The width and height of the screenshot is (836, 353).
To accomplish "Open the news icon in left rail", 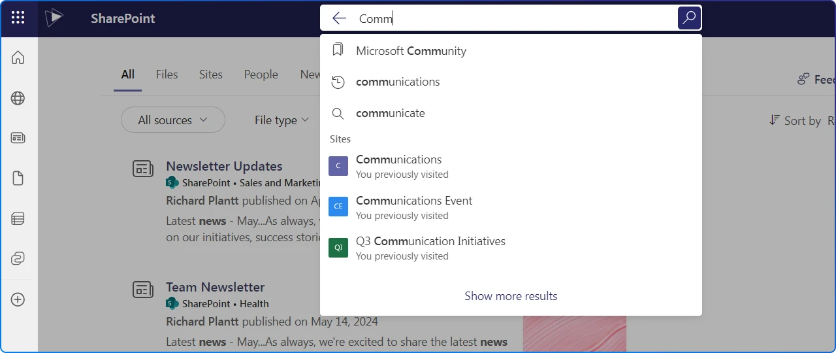I will pos(18,138).
